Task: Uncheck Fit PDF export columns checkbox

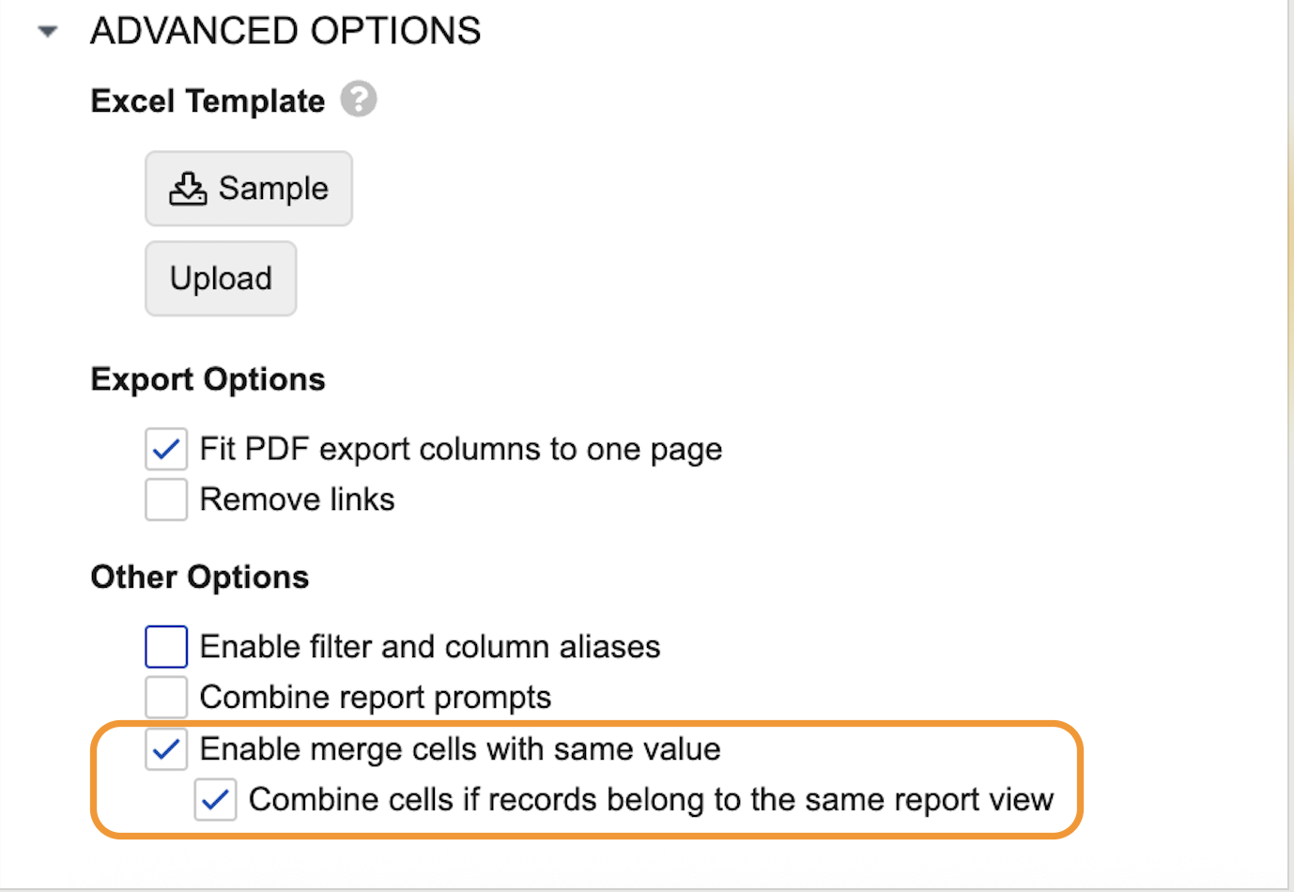Action: (x=166, y=449)
